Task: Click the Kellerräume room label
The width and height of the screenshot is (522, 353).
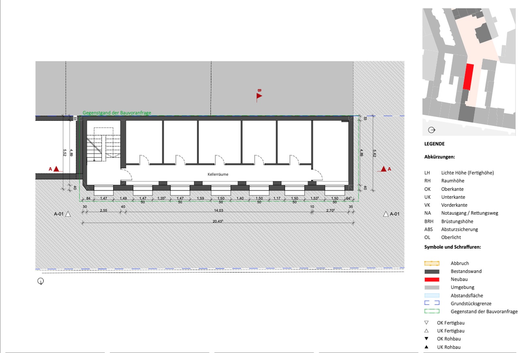Action: pos(218,175)
